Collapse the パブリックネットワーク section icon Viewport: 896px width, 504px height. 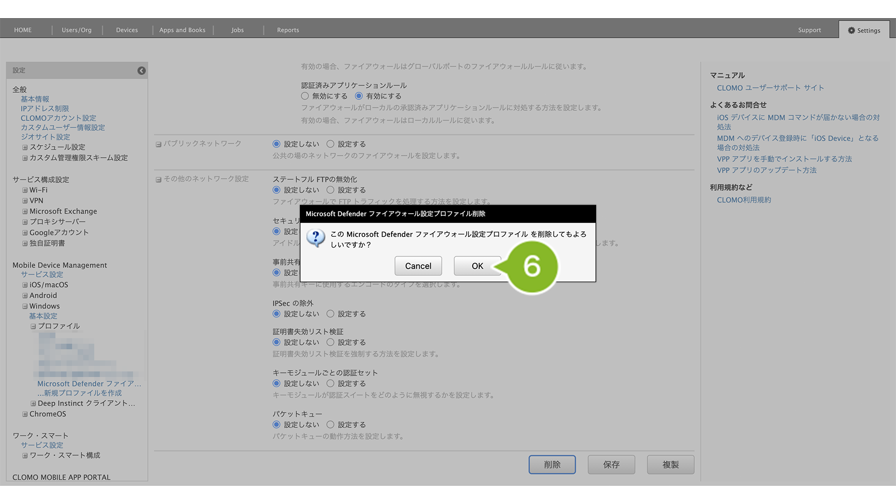(x=158, y=144)
